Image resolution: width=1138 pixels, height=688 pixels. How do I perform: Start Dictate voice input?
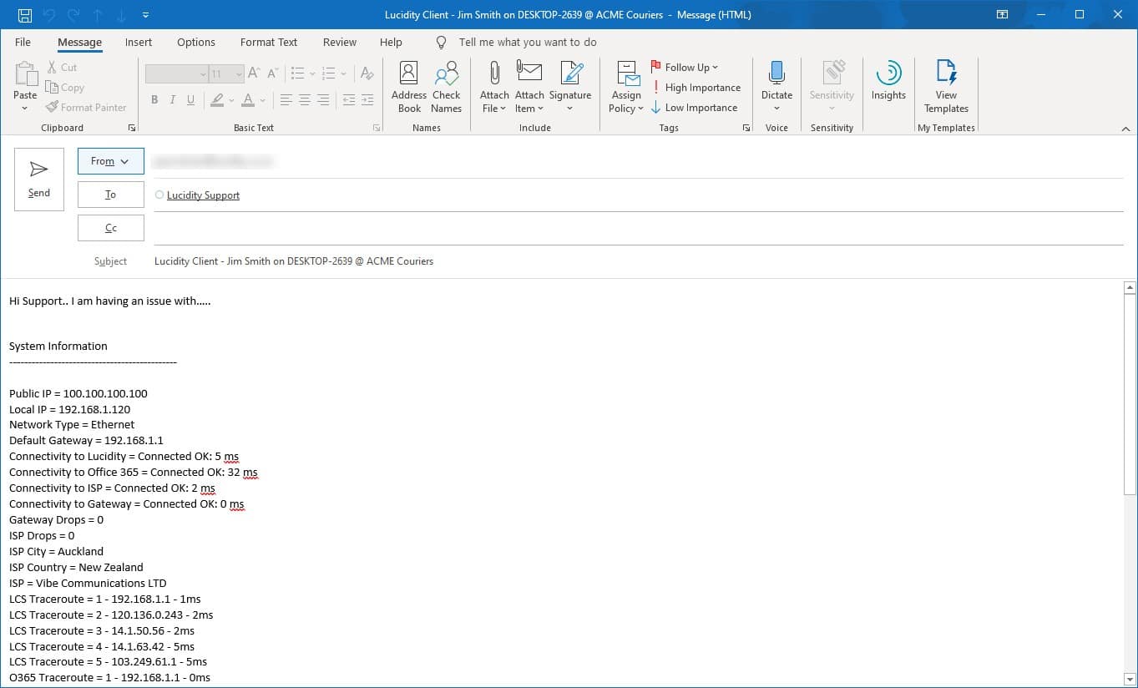coord(776,87)
